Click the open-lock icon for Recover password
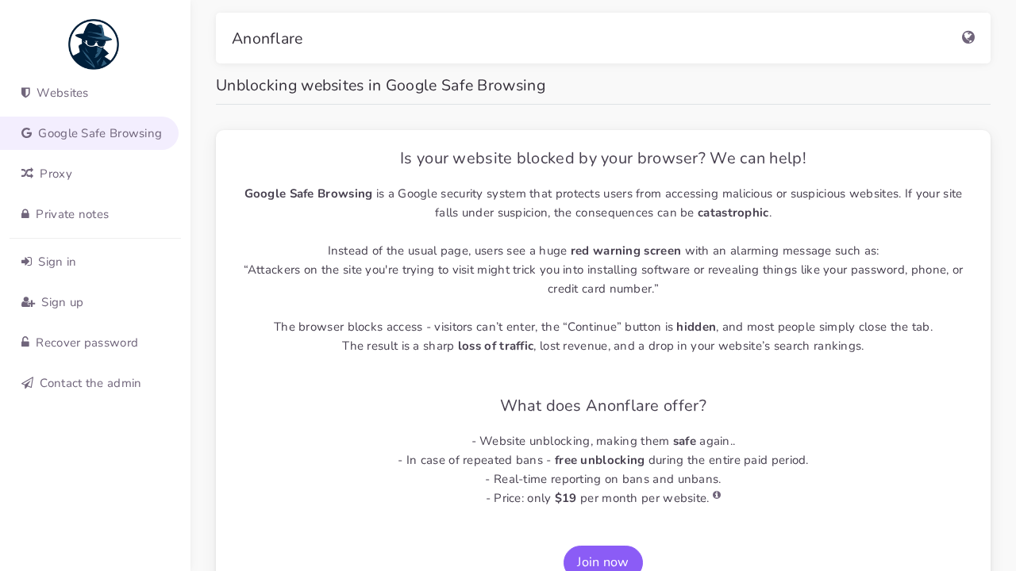 coord(25,343)
